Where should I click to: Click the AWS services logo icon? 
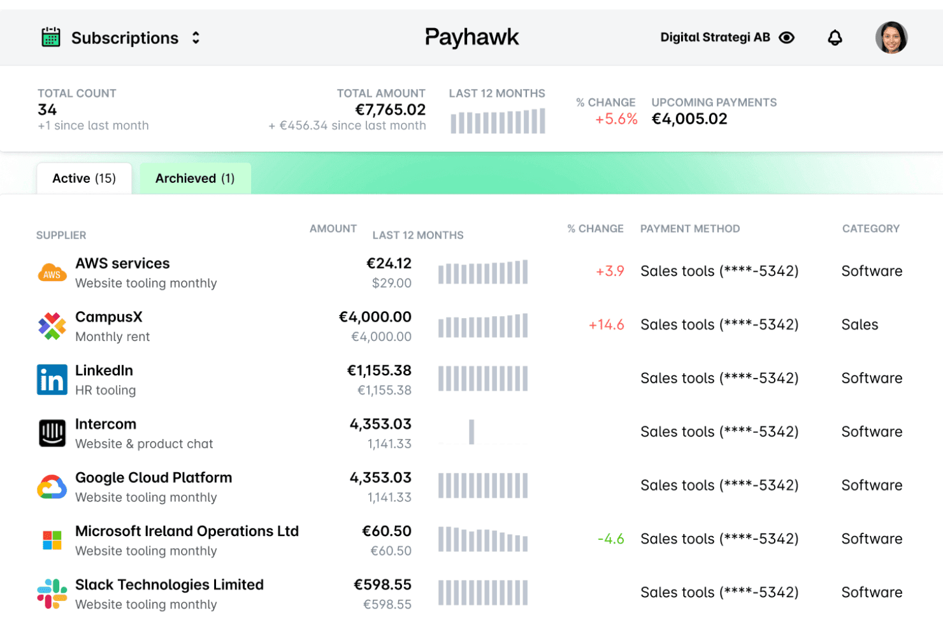coord(52,273)
